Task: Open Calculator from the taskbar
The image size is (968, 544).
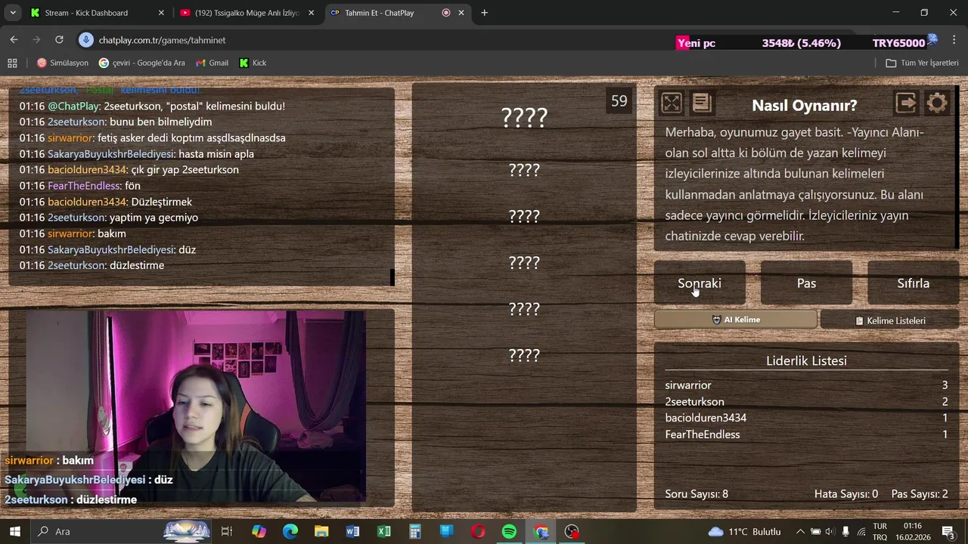Action: point(415,531)
